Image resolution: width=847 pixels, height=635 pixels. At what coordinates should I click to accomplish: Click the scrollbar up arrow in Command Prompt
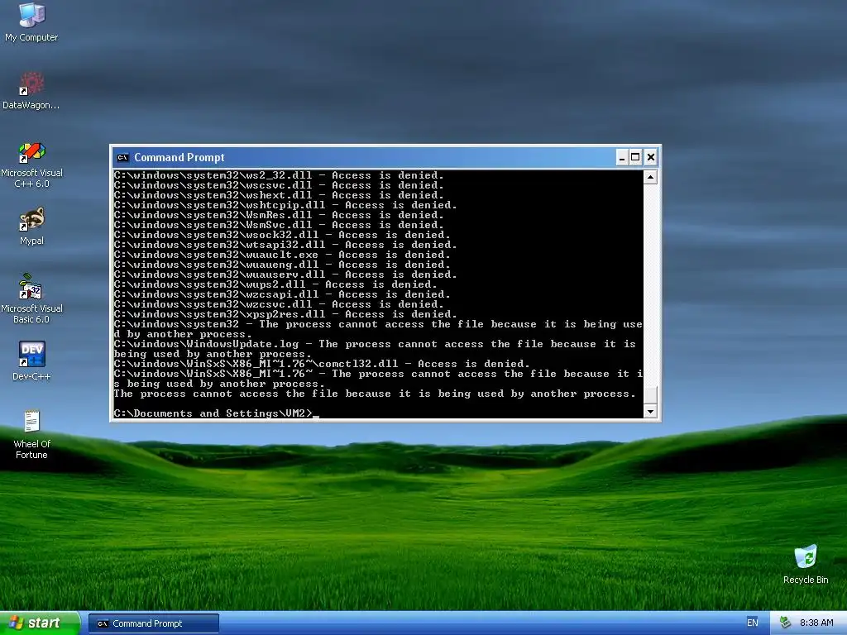pos(650,177)
